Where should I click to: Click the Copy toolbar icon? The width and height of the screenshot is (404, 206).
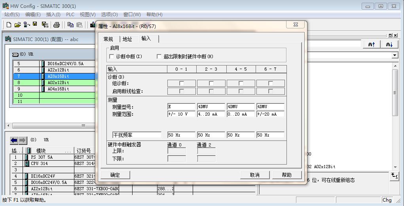pos(70,25)
